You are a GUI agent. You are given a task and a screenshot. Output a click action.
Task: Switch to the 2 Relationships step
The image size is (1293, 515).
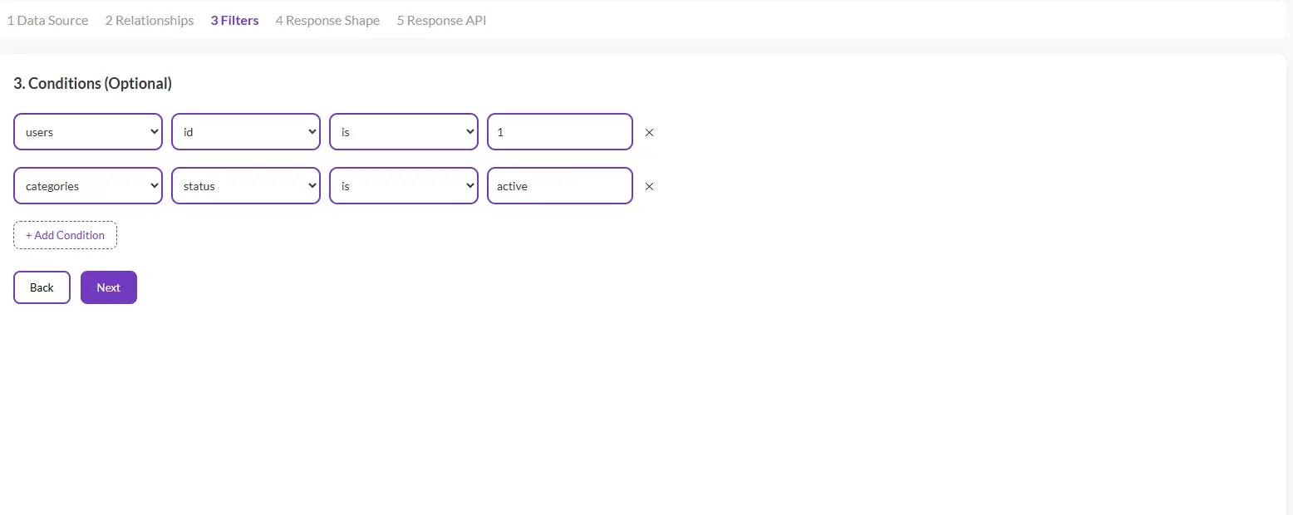click(x=150, y=21)
